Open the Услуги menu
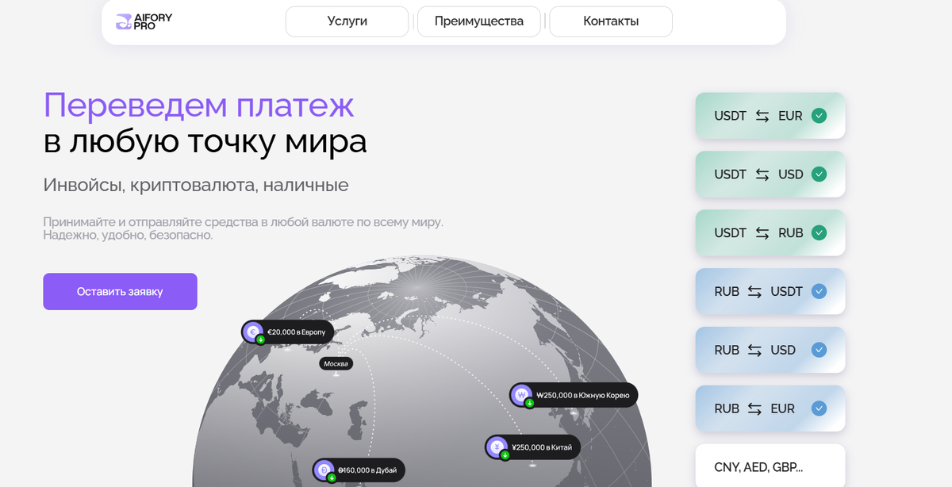952x487 pixels. click(347, 21)
